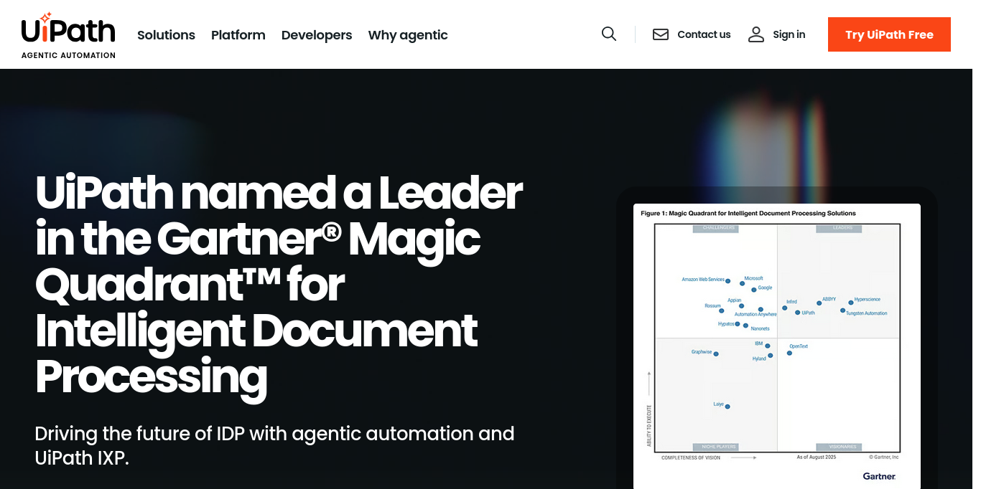Follow the Contact us link
The image size is (981, 489).
[704, 34]
